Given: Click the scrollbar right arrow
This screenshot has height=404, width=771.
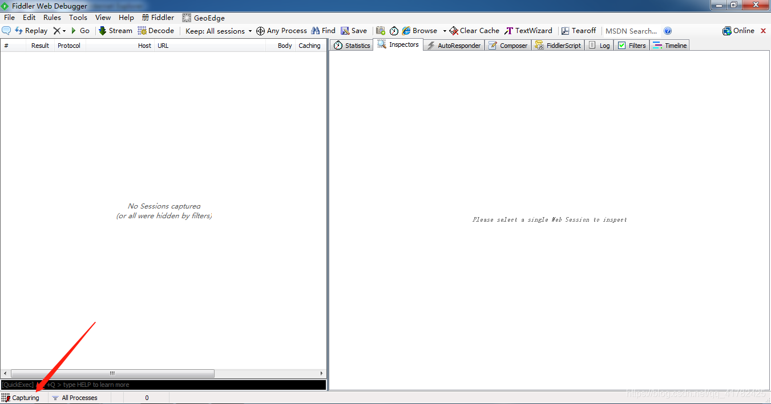Looking at the screenshot, I should point(322,374).
